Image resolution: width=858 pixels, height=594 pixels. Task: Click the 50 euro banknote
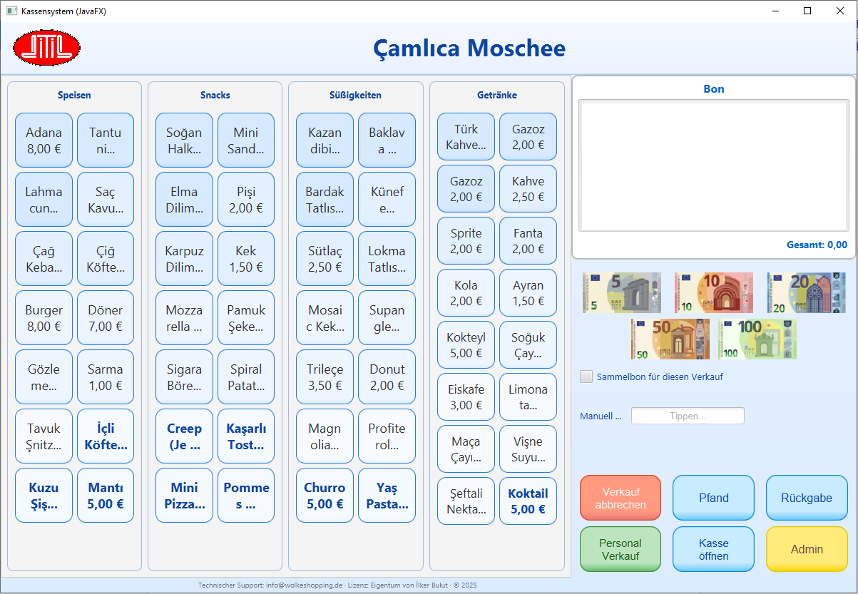coord(670,339)
